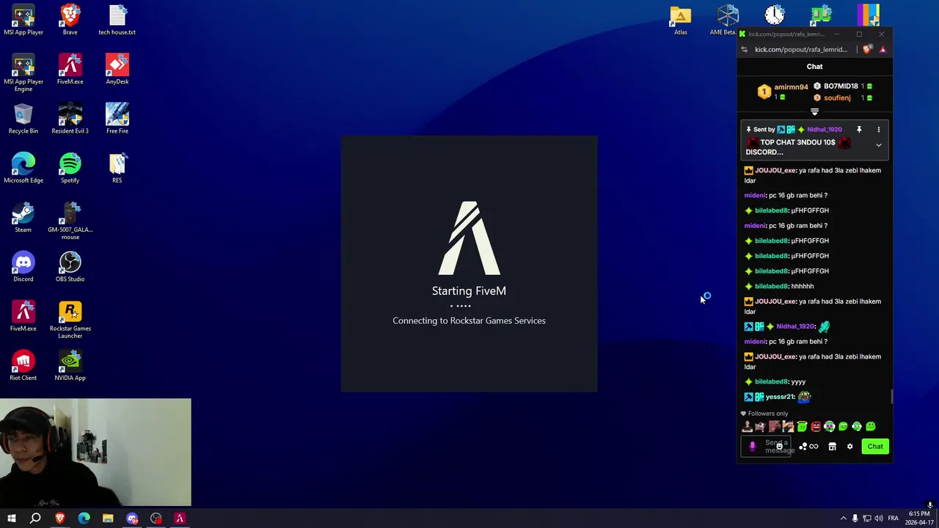Open site settings icon in address bar

pos(745,49)
